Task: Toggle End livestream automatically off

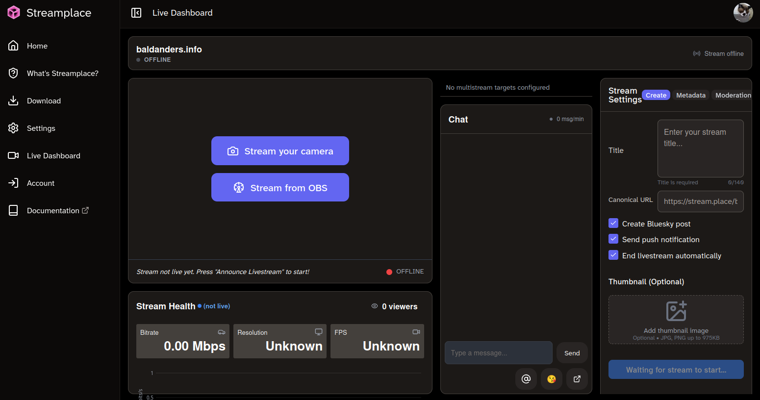Action: [x=613, y=255]
